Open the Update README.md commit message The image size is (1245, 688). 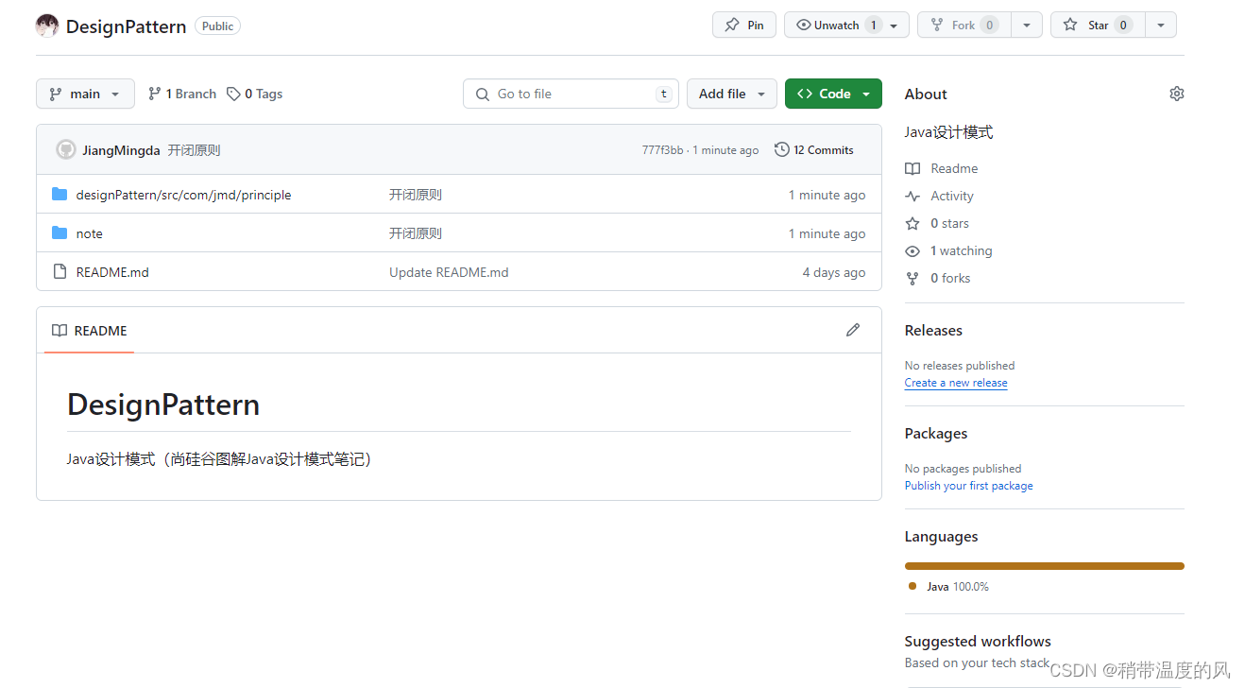(449, 272)
